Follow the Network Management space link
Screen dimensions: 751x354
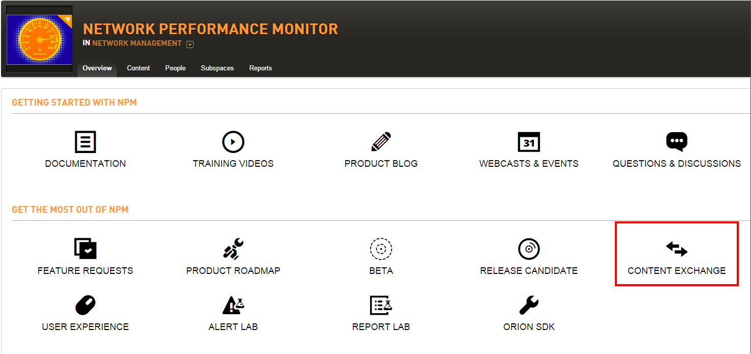[x=137, y=43]
